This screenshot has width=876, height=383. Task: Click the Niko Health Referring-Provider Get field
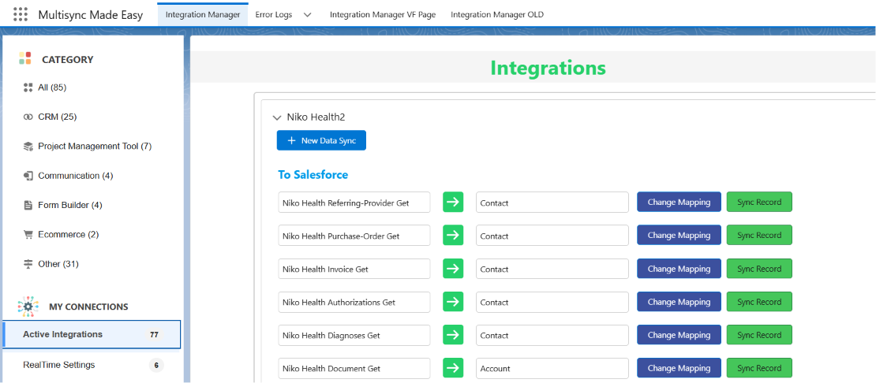click(354, 203)
